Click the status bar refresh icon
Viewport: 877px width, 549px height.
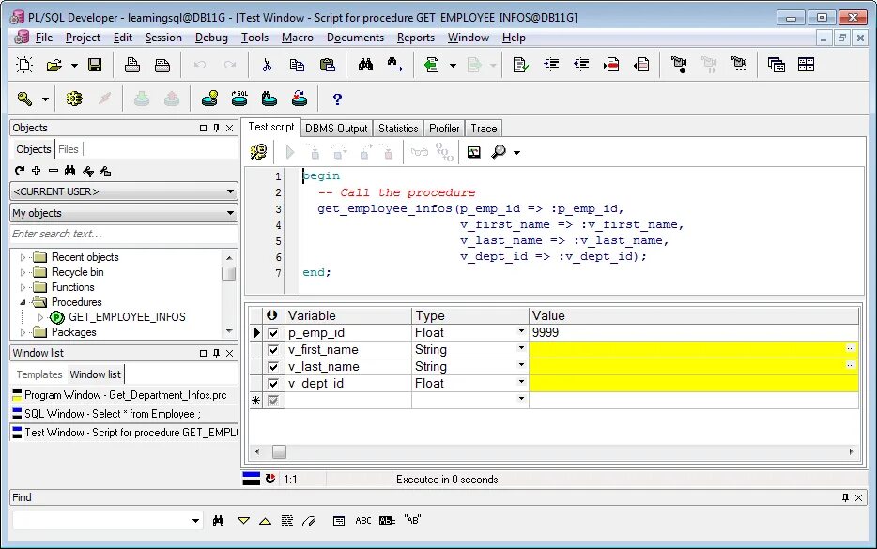(x=270, y=480)
